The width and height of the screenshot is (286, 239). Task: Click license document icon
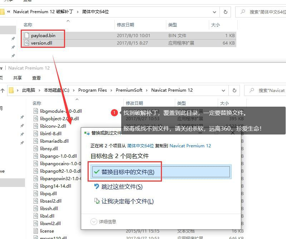click(x=36, y=231)
